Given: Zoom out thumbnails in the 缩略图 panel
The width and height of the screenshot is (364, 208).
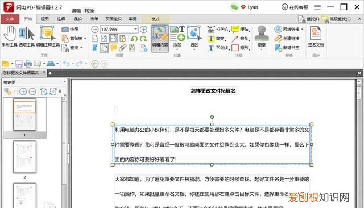Looking at the screenshot, I should point(32,91).
